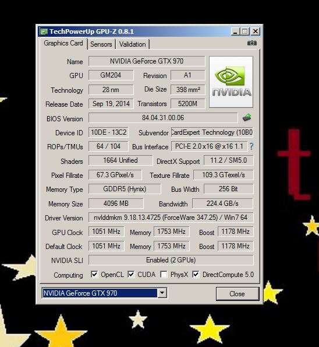Open the graphics card selector dropdown arrow

[162, 293]
